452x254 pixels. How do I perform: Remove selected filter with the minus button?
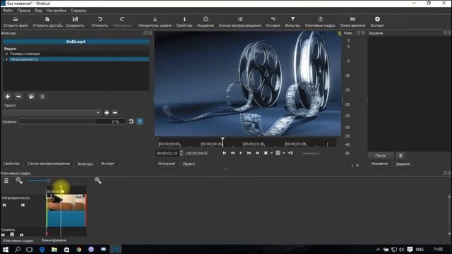[18, 97]
